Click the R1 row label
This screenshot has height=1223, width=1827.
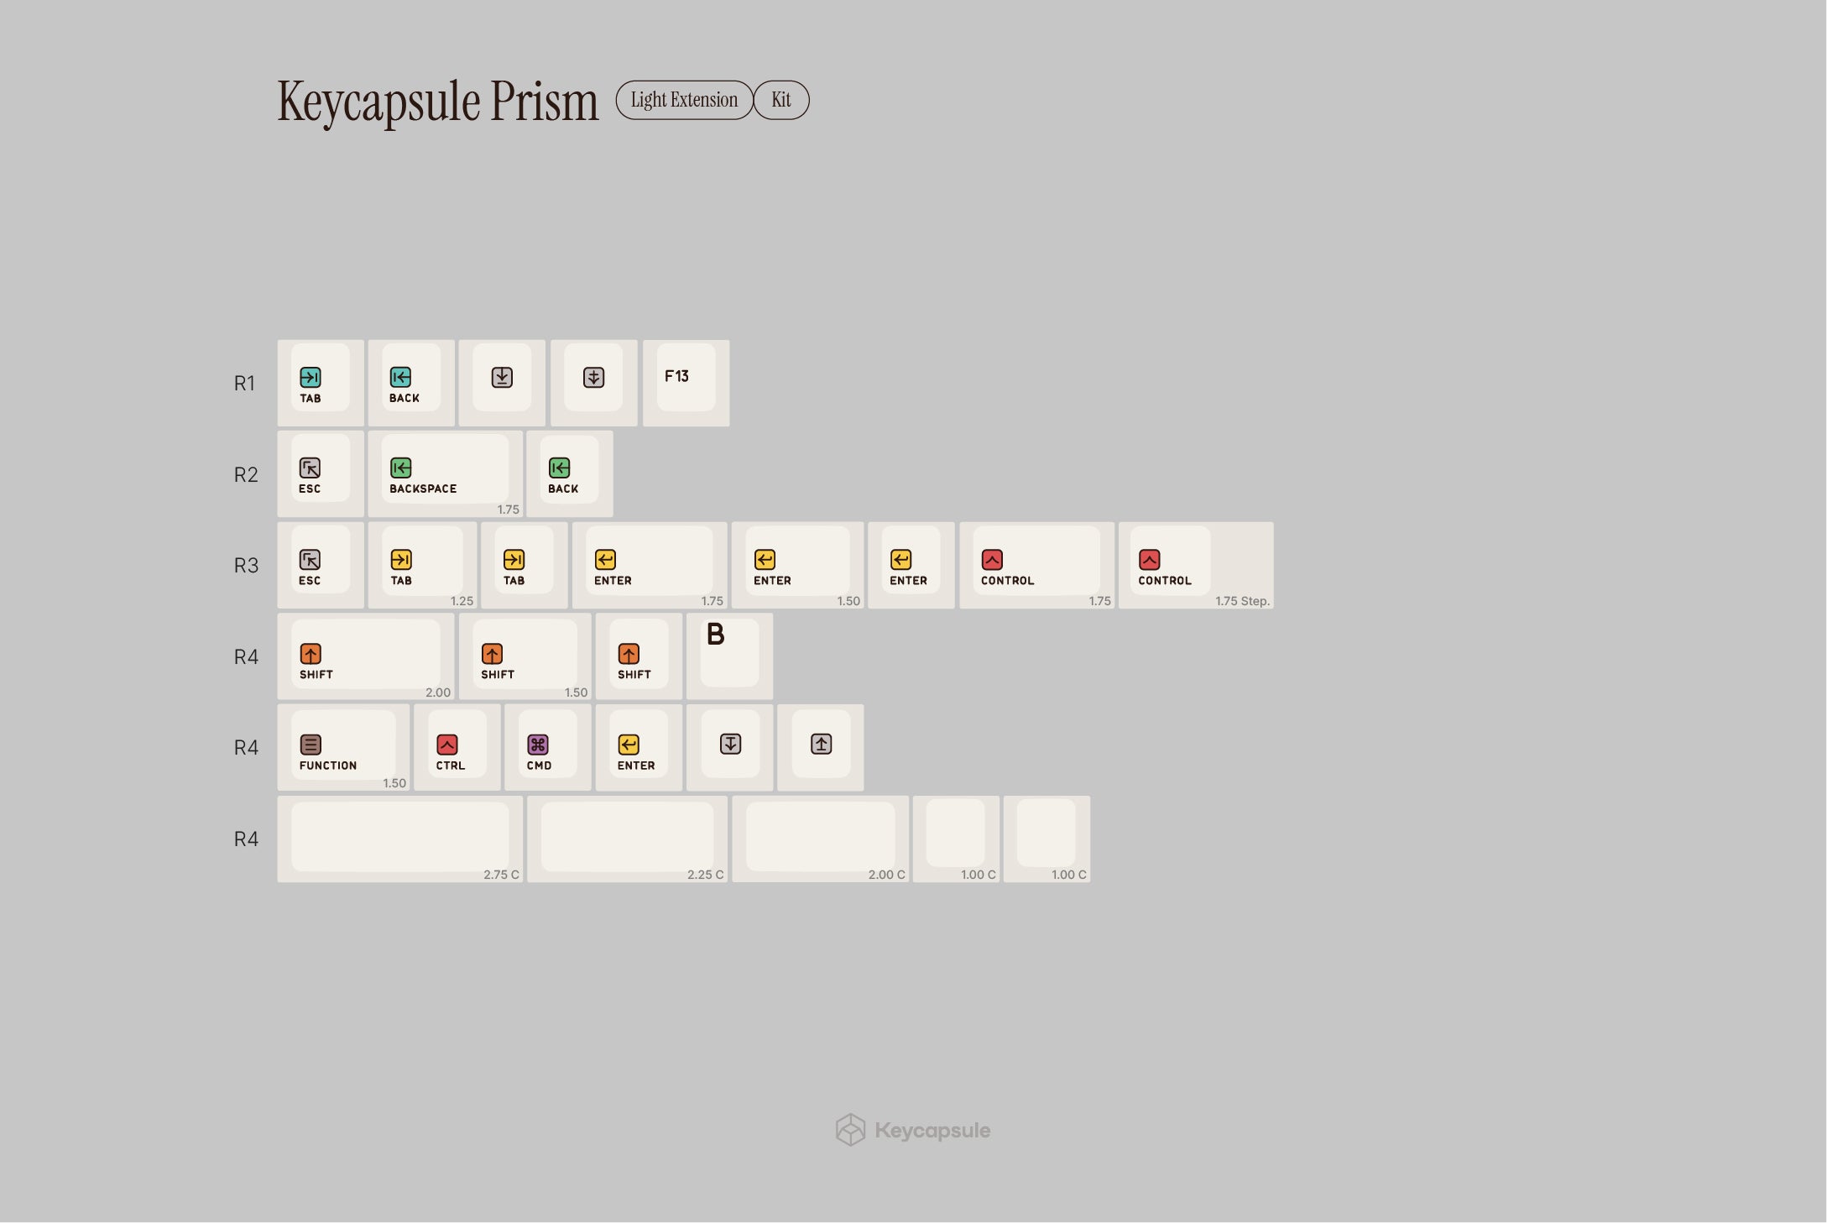pos(244,384)
